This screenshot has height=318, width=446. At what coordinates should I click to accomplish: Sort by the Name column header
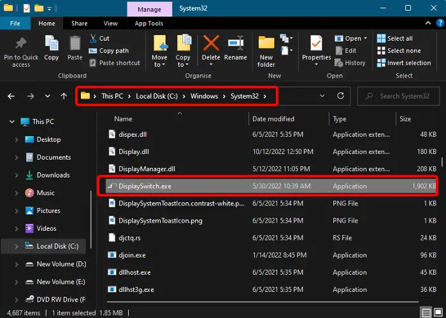pos(123,119)
